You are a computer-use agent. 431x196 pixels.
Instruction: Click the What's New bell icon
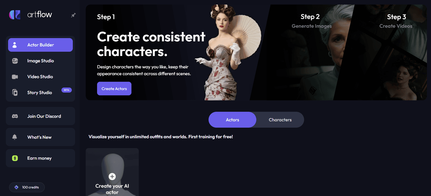tap(15, 137)
